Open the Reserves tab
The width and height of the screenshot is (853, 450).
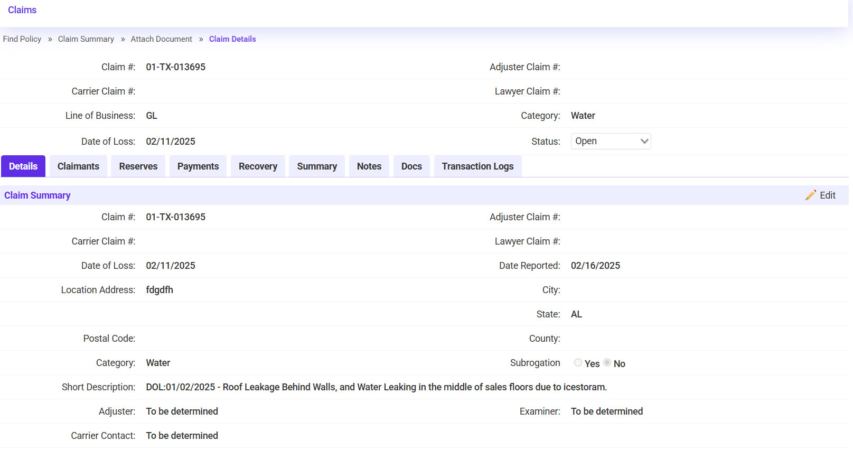click(x=138, y=166)
